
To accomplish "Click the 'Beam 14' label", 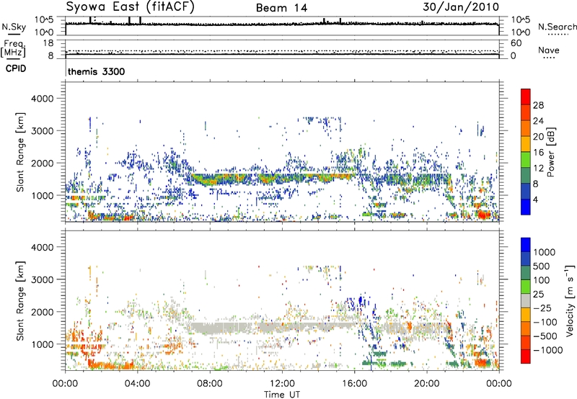I will tap(281, 8).
